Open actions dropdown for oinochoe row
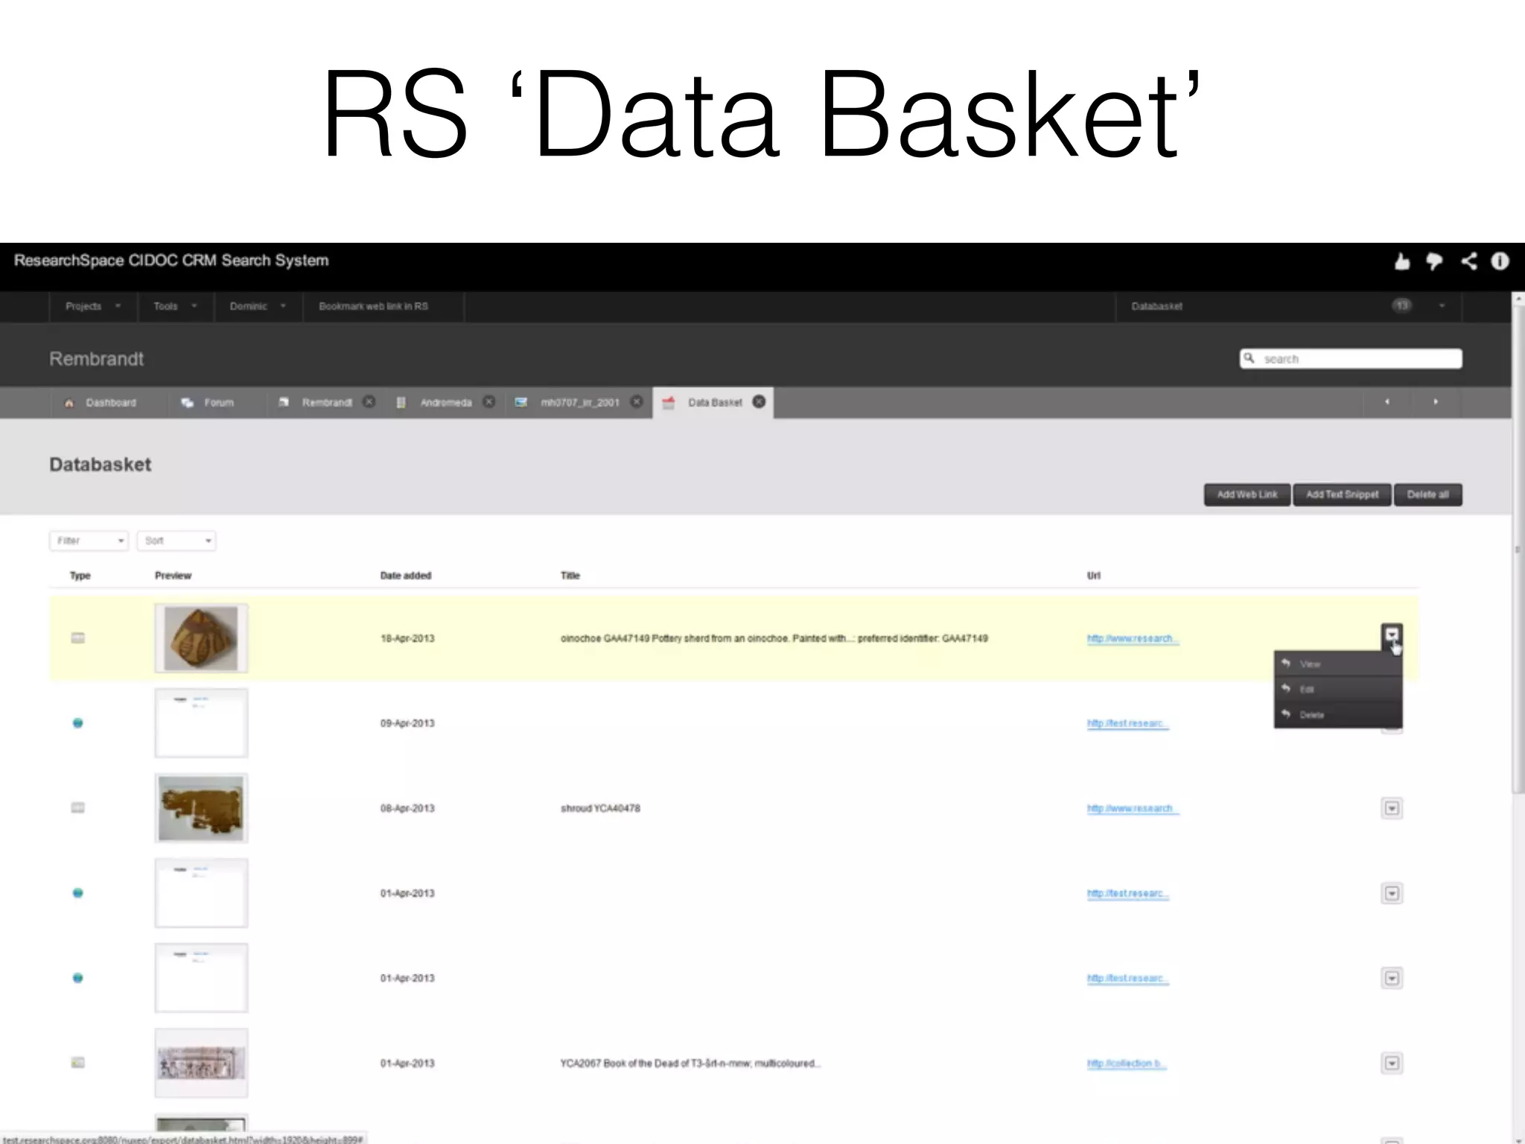 click(x=1392, y=636)
